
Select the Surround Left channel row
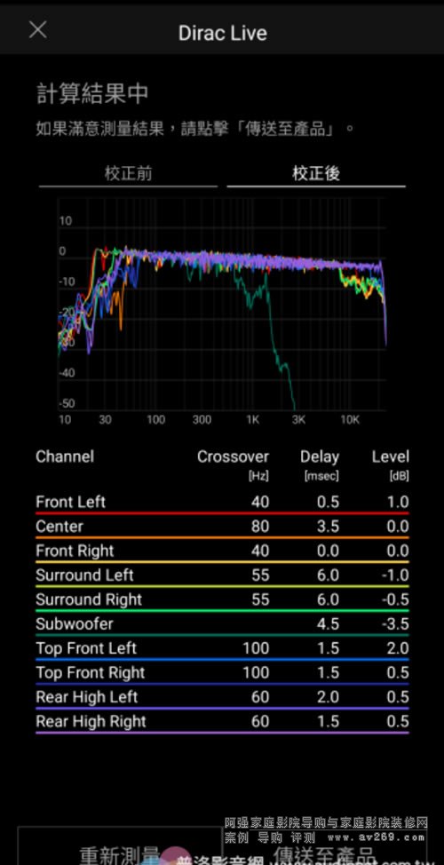point(222,575)
